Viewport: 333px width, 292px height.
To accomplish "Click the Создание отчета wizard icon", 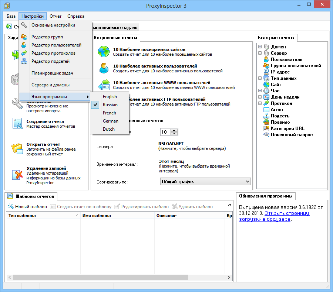I will [x=17, y=124].
